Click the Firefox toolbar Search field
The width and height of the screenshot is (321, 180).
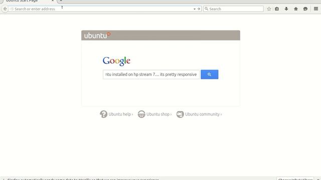[x=233, y=9]
